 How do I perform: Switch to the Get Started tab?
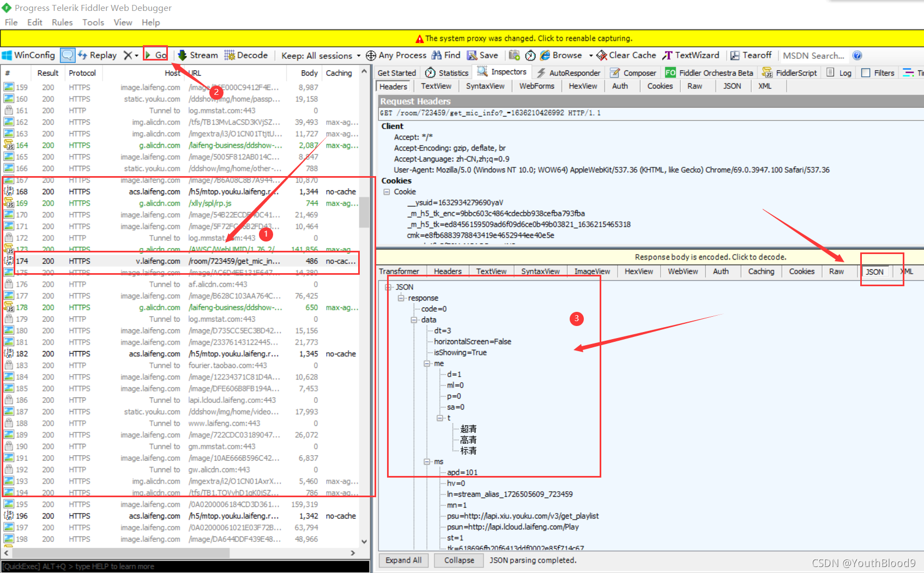point(396,73)
